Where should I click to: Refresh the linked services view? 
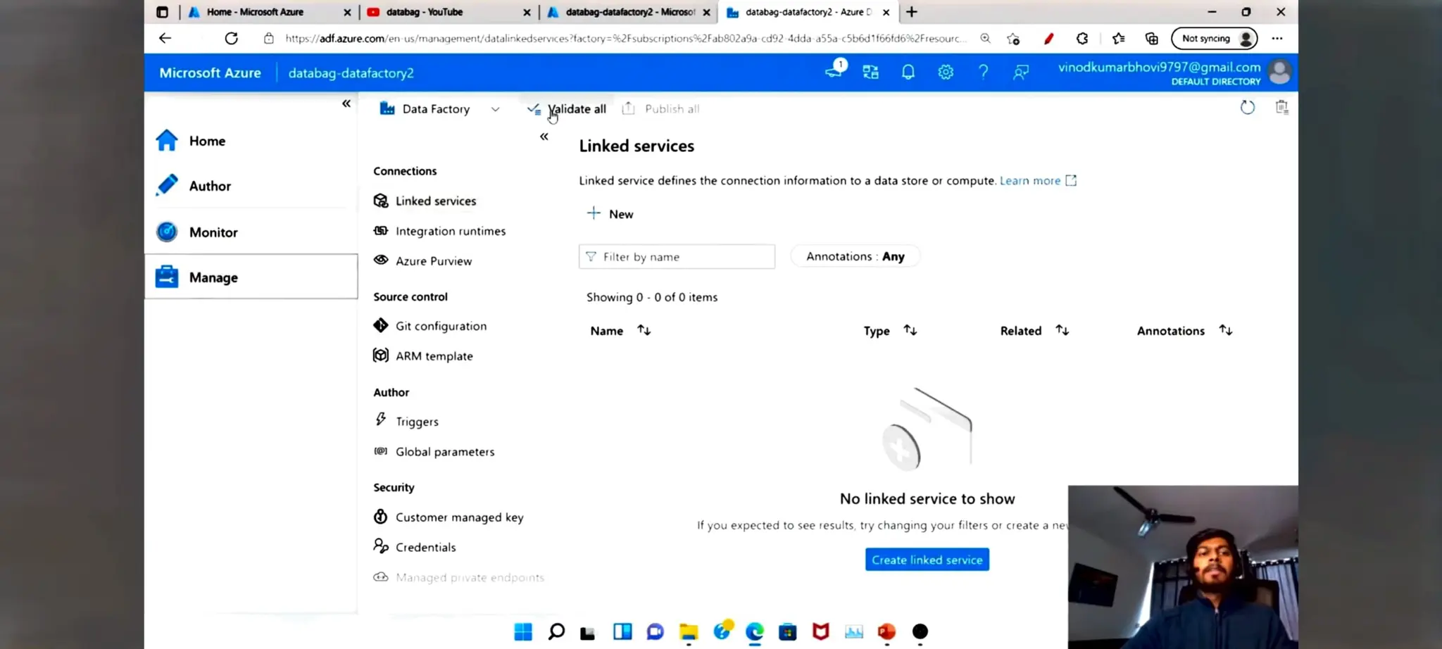(x=1247, y=108)
